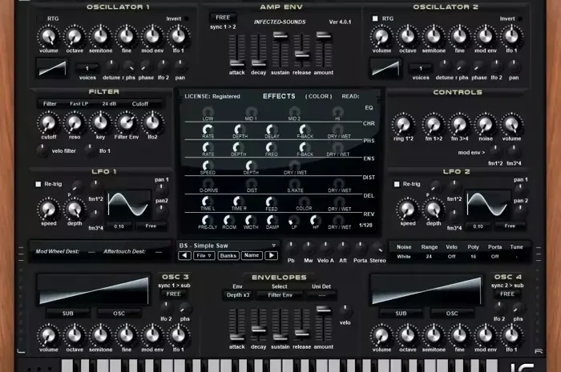
Task: Open the Noise type White selector
Action: point(404,257)
